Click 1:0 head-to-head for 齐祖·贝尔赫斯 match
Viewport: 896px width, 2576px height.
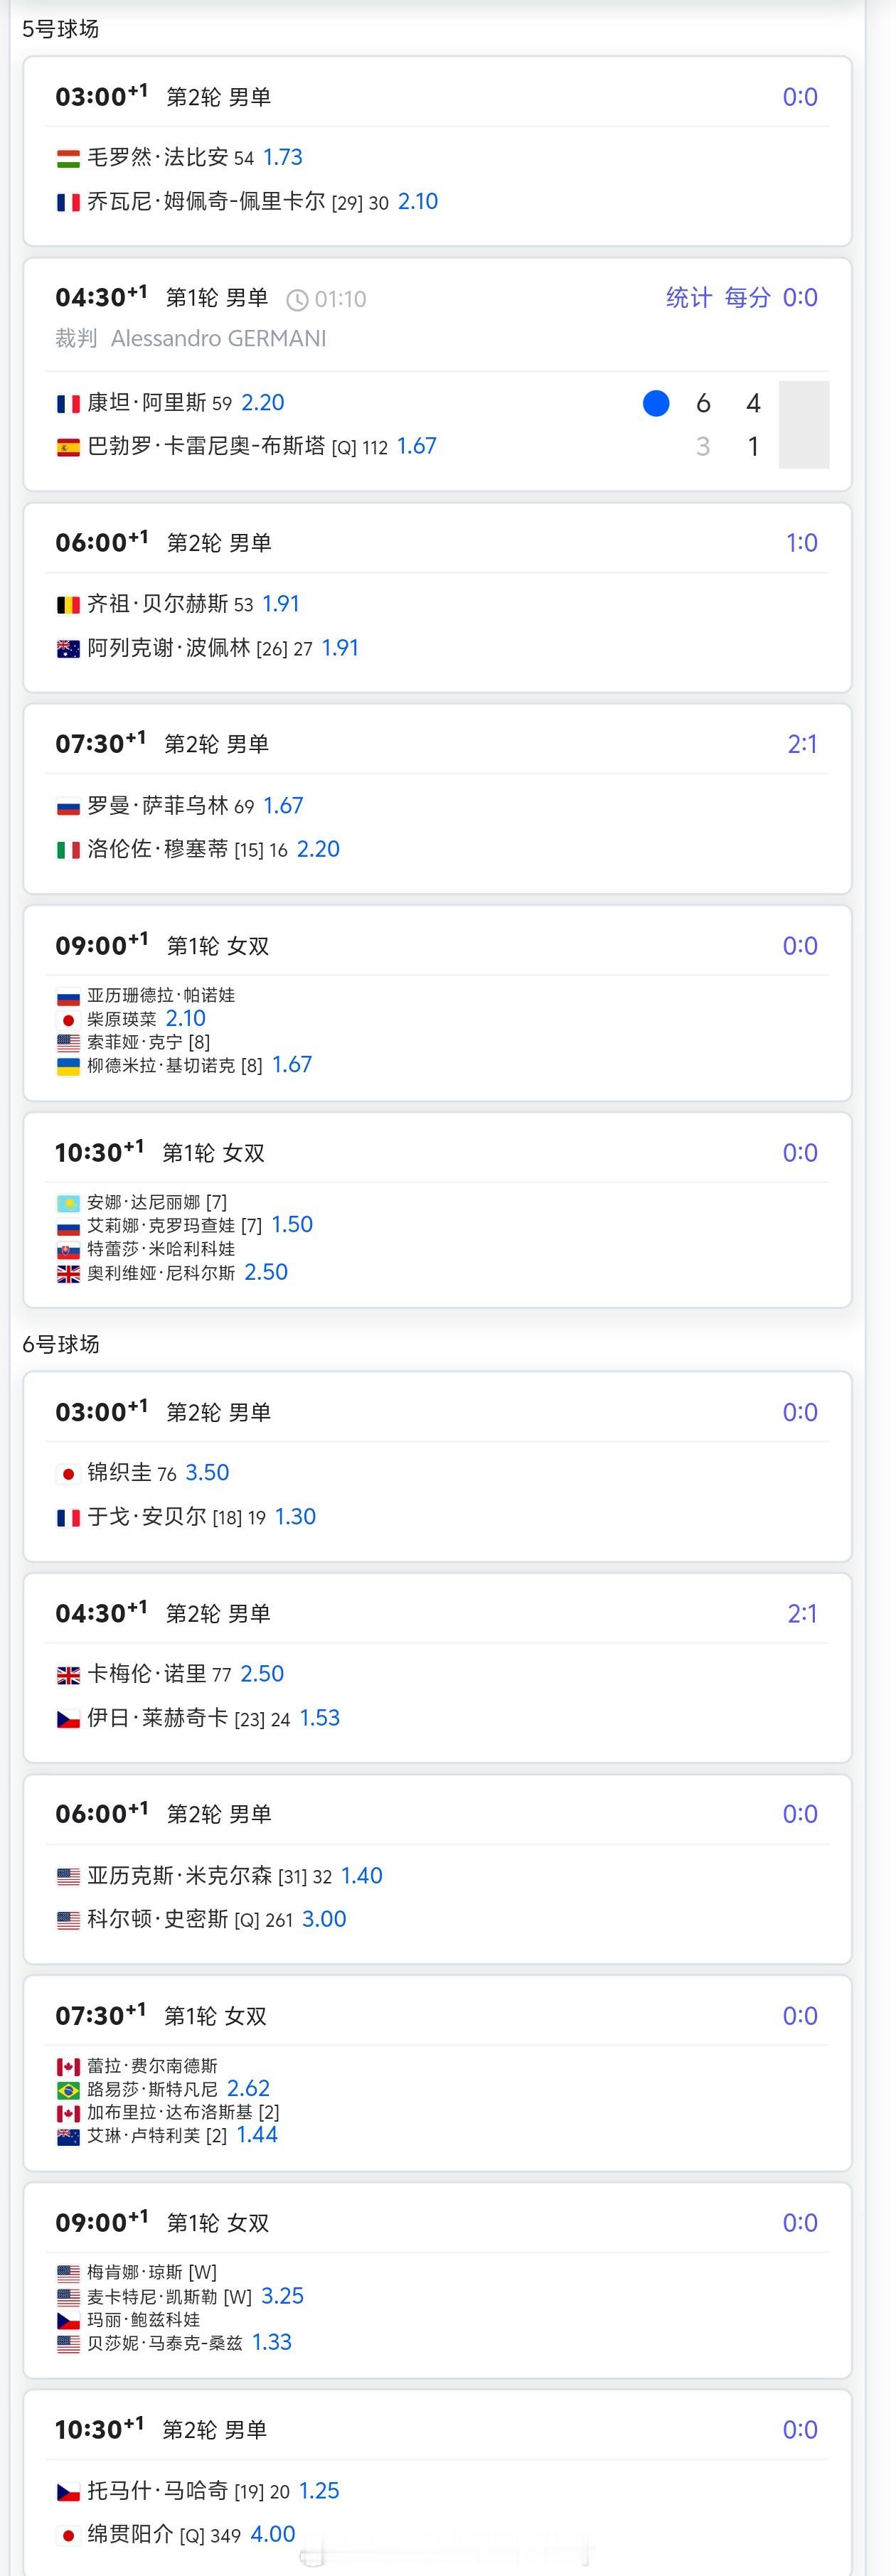tap(802, 543)
